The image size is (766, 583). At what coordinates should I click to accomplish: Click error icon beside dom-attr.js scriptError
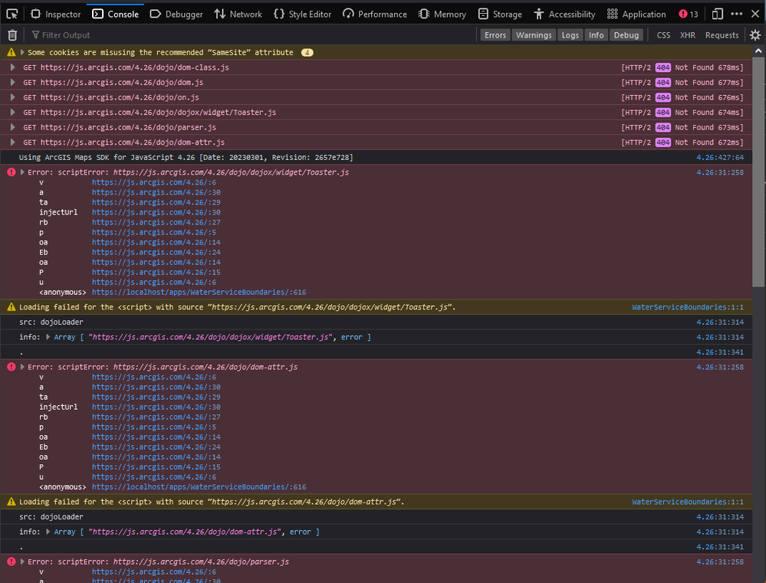(x=12, y=367)
